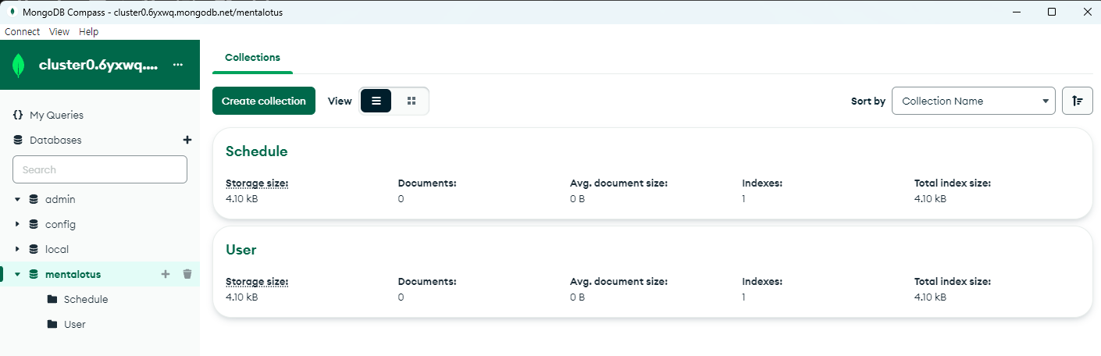
Task: Open the View menu
Action: pos(59,32)
